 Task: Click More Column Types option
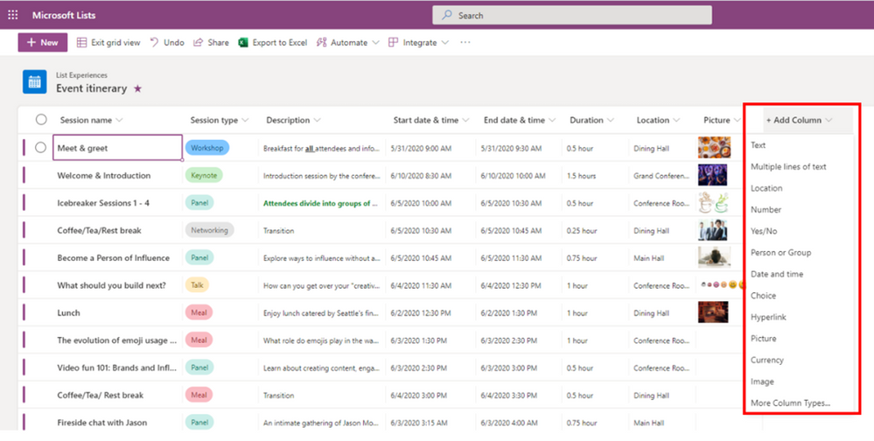pos(790,403)
